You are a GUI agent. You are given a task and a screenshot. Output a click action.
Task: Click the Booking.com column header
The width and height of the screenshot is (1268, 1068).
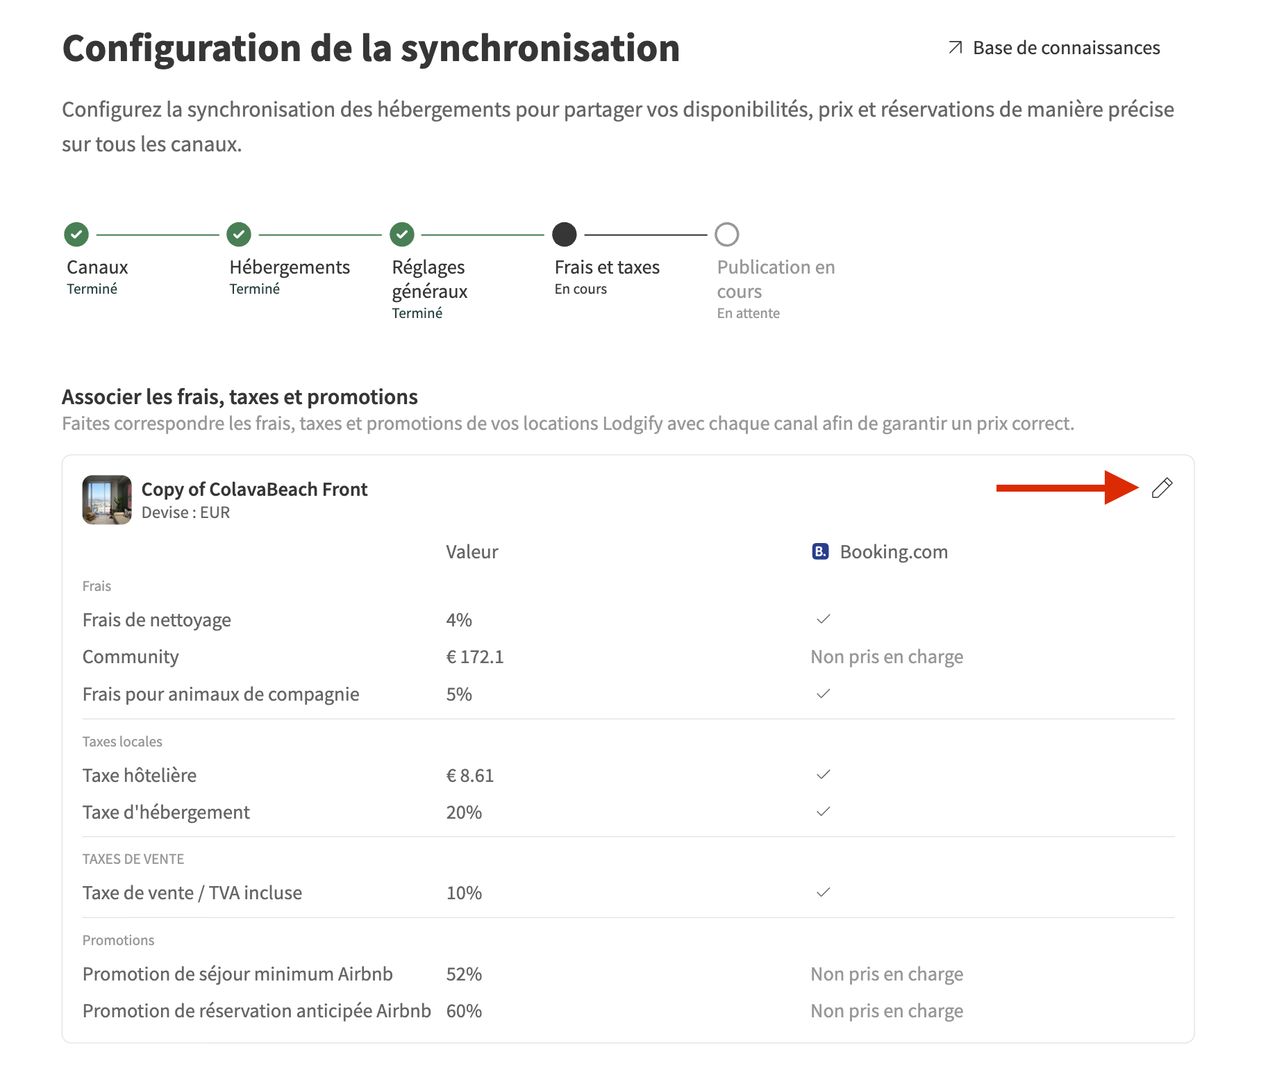894,552
